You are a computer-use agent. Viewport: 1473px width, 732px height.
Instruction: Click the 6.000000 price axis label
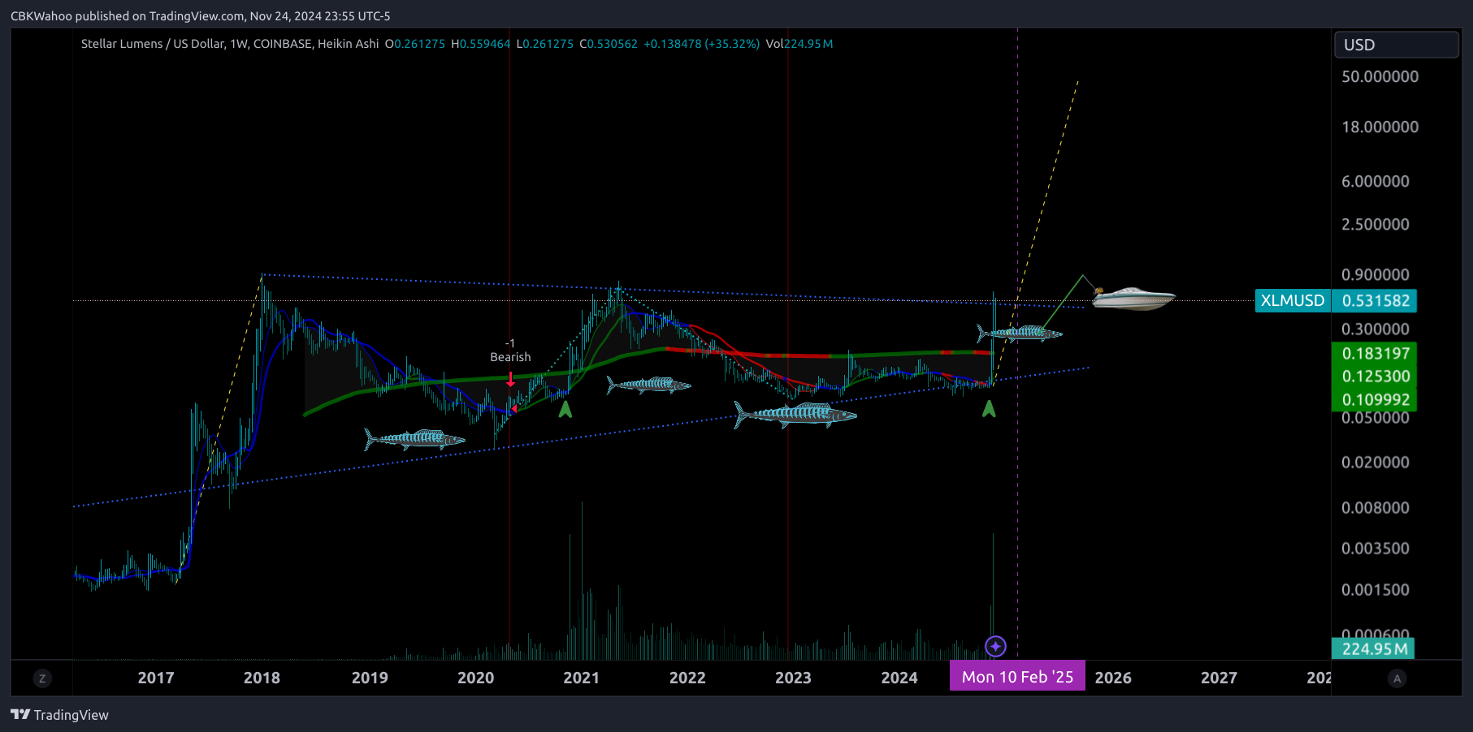(1375, 181)
